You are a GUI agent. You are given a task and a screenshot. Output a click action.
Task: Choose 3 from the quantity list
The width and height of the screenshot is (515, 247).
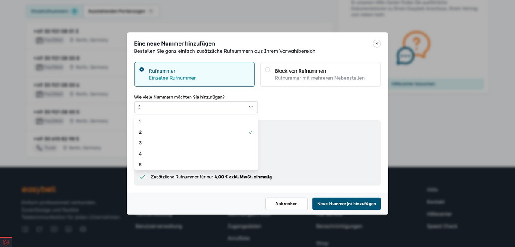(140, 143)
